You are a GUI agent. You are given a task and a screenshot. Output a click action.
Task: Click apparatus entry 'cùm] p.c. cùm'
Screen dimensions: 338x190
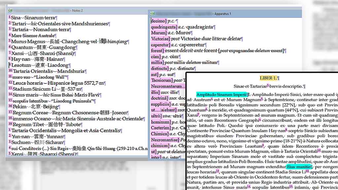coord(165,57)
